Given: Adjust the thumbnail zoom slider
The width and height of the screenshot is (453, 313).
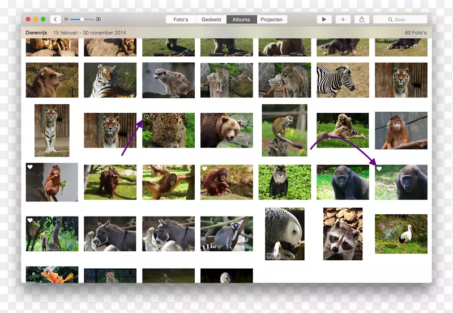Looking at the screenshot, I should [x=82, y=19].
